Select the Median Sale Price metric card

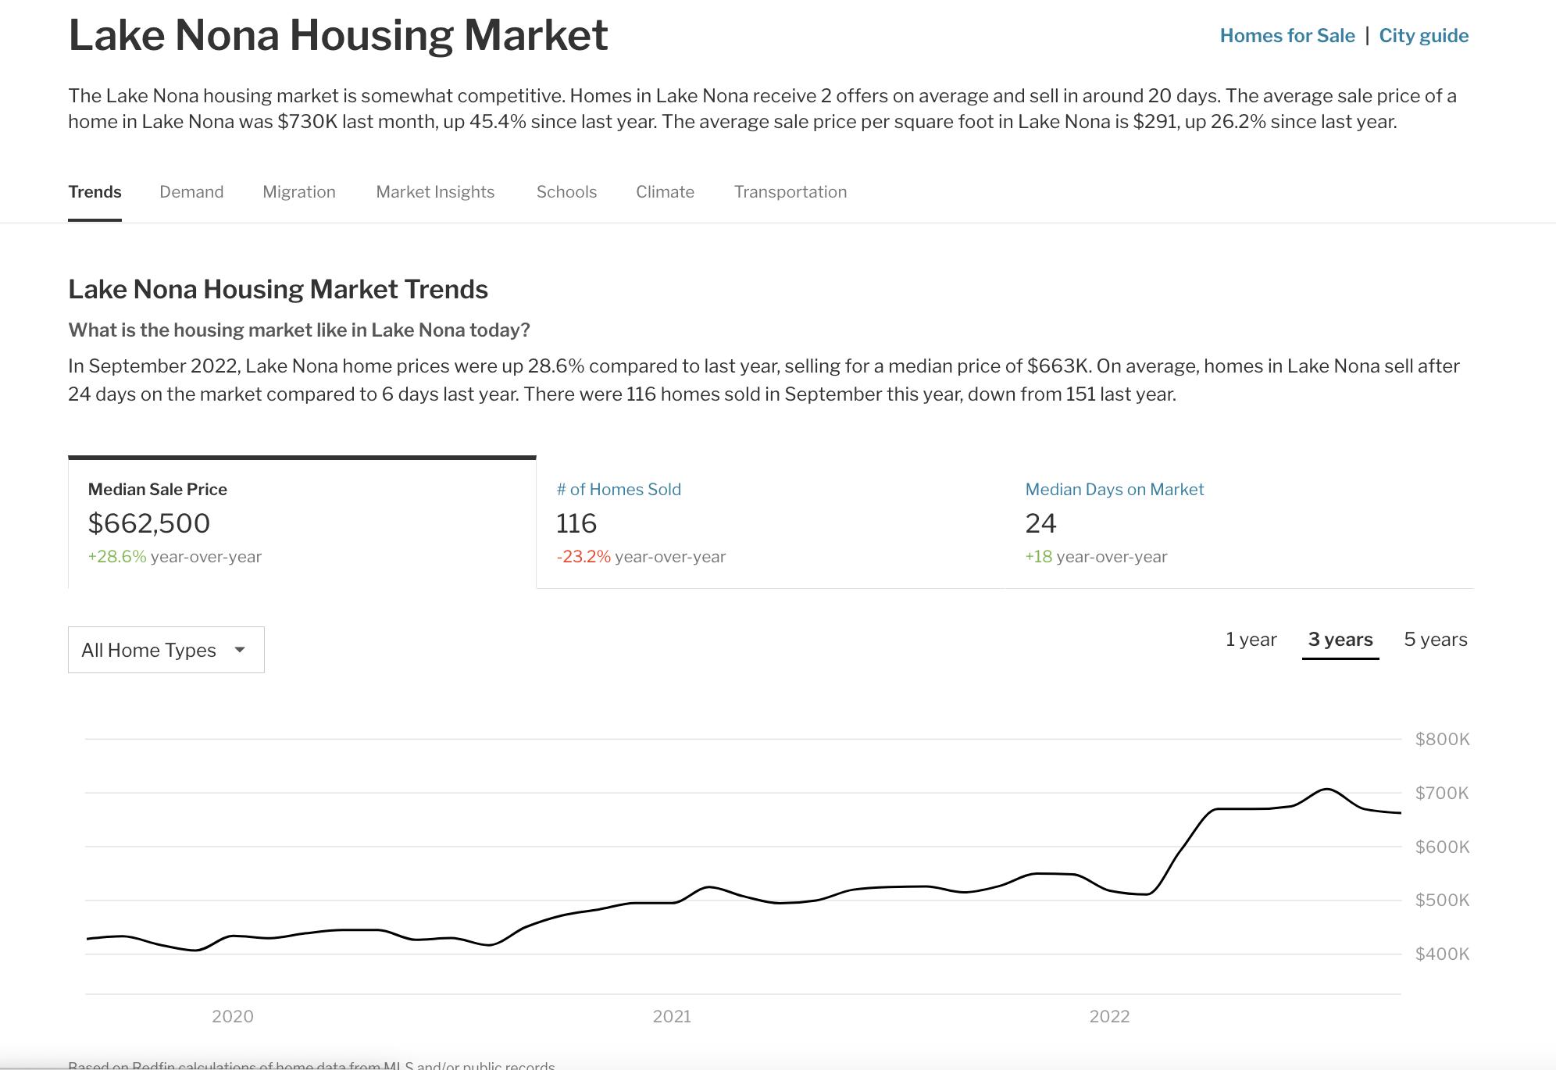click(302, 523)
